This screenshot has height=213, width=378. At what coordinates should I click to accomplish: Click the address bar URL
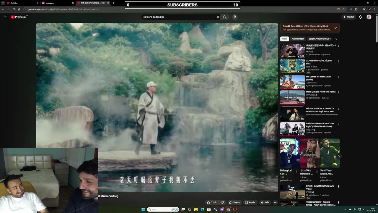point(63,9)
